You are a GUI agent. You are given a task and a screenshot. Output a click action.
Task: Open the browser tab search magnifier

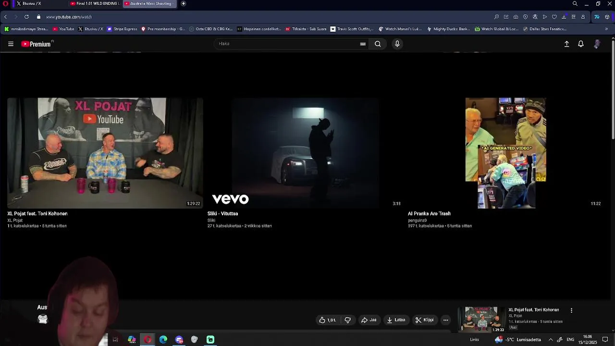pyautogui.click(x=575, y=3)
